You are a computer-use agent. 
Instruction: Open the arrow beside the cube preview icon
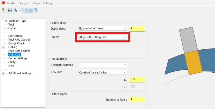click(x=31, y=10)
